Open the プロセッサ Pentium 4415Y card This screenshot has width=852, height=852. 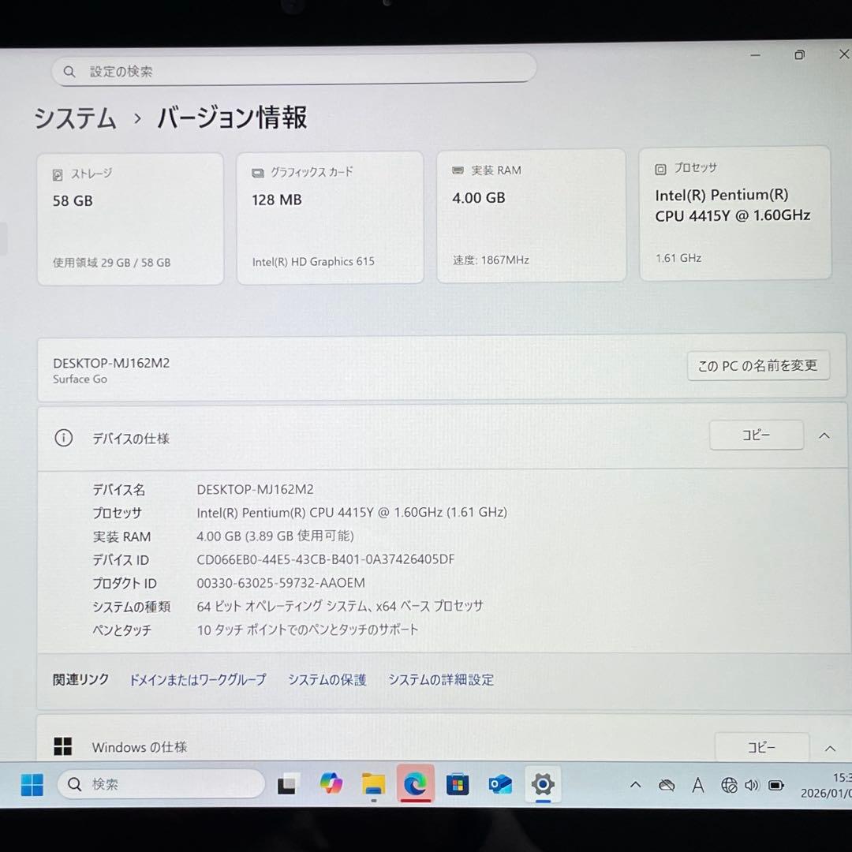735,213
